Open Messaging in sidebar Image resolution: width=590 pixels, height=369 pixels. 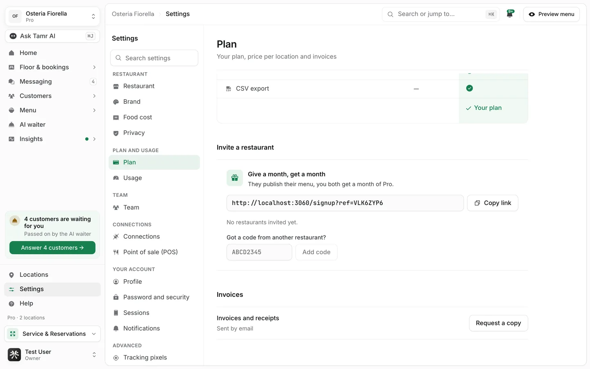[52, 82]
